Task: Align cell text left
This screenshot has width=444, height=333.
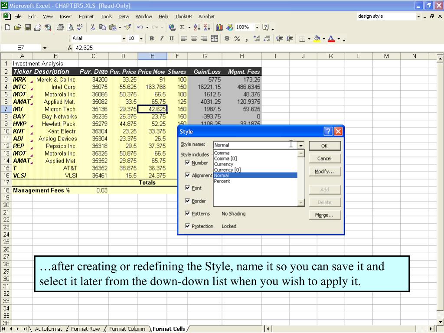Action: [184, 39]
